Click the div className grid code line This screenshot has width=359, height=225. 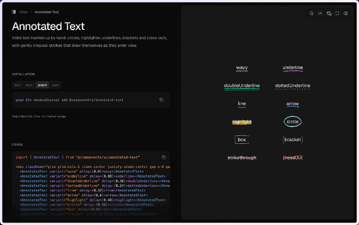[93, 167]
